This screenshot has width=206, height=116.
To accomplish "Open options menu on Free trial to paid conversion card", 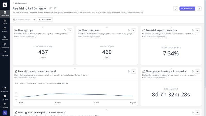I will pyautogui.click(x=197, y=30).
